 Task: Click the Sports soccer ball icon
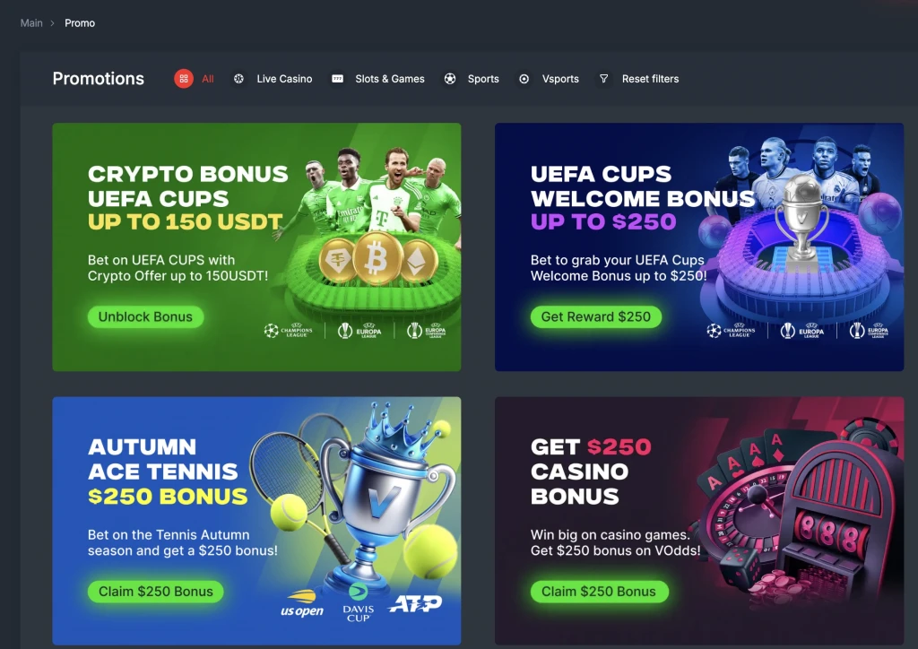click(450, 78)
